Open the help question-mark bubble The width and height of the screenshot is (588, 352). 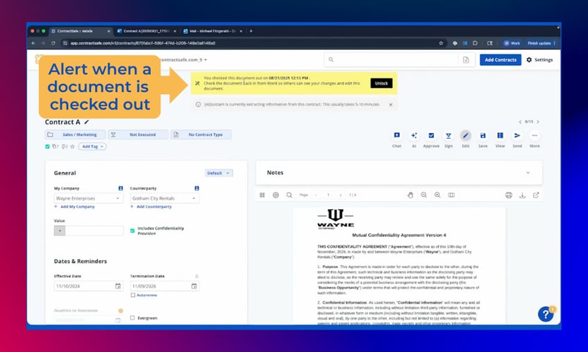(546, 315)
